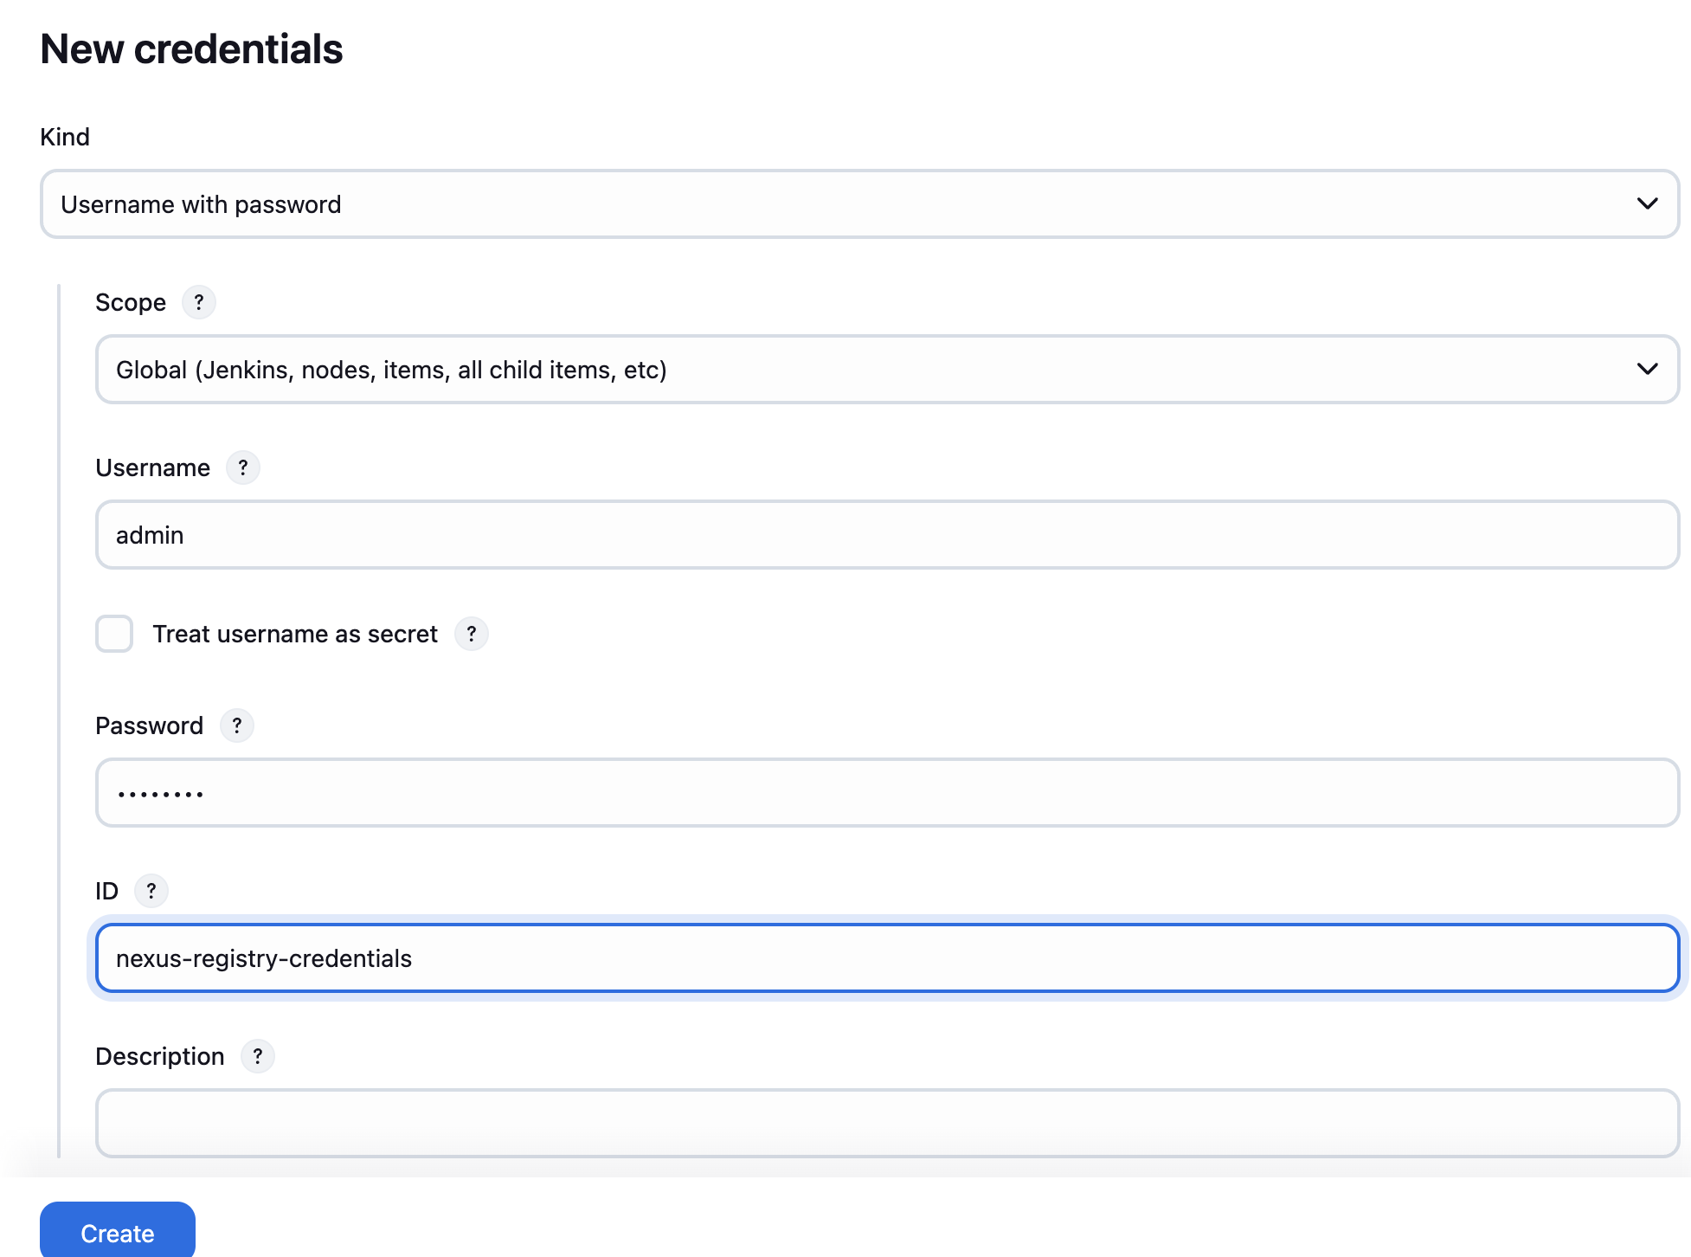Focus the Username field containing admin
Screen dimensions: 1691x1257
(886, 535)
